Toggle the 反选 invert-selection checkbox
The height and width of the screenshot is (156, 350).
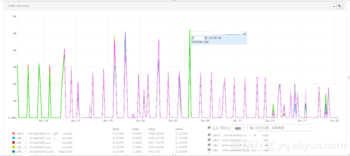pos(222,128)
